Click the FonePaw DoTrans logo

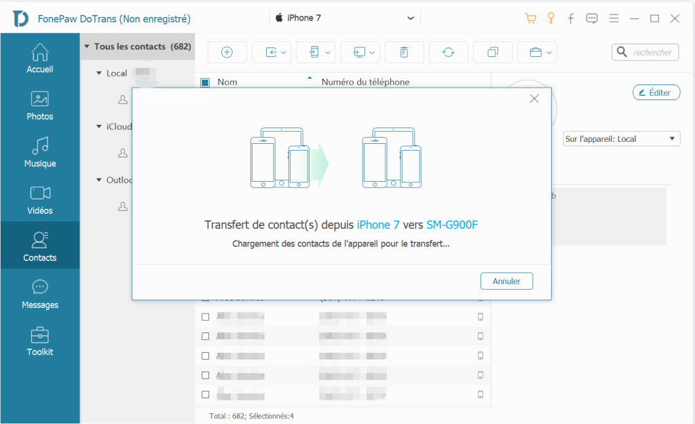(x=20, y=18)
